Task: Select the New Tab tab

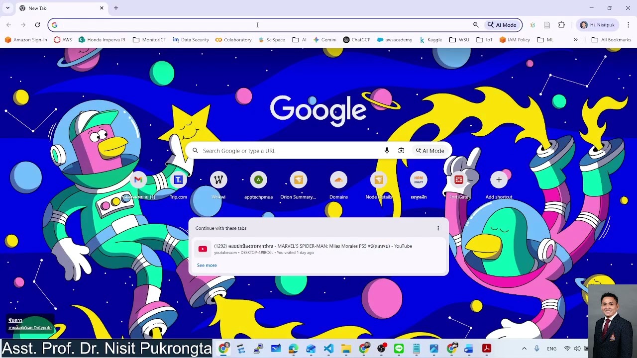Action: pos(61,8)
